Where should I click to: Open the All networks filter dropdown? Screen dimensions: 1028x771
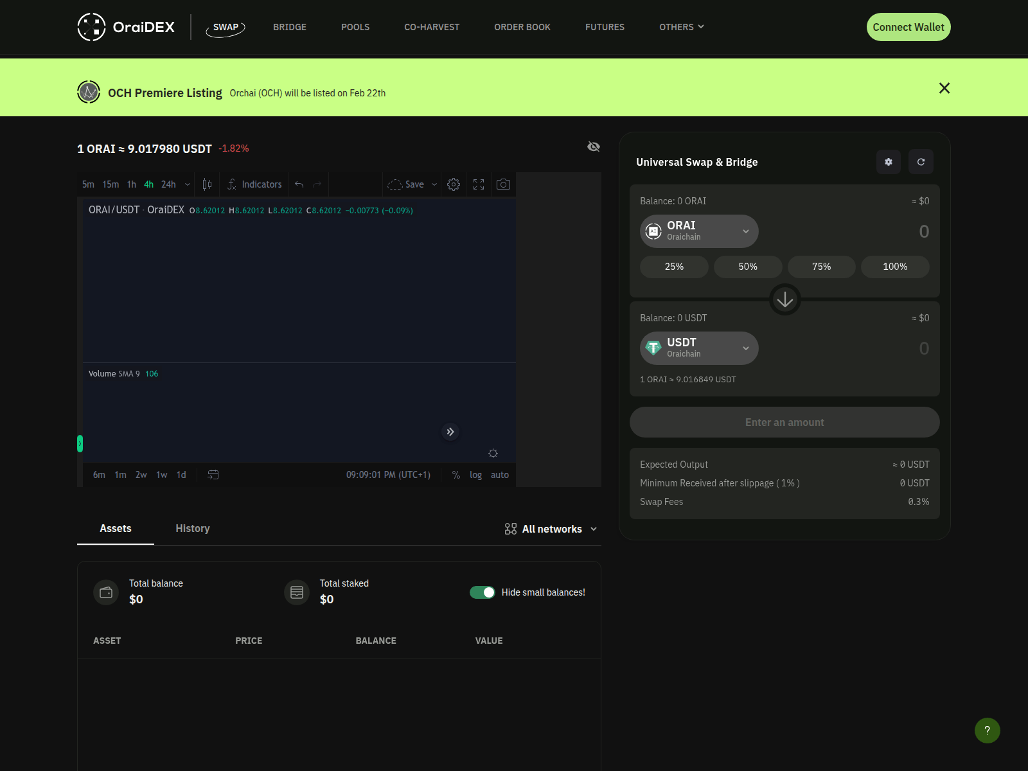click(551, 529)
